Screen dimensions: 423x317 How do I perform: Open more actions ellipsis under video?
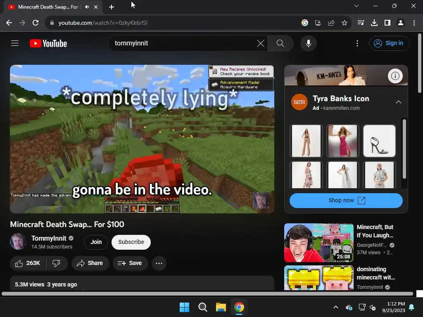[159, 263]
